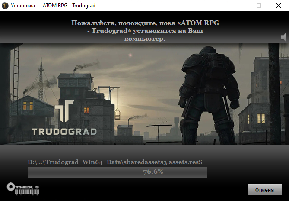Screen dimensions: 289x201
Task: Mute the installer music with speaker icon
Action: click(283, 37)
